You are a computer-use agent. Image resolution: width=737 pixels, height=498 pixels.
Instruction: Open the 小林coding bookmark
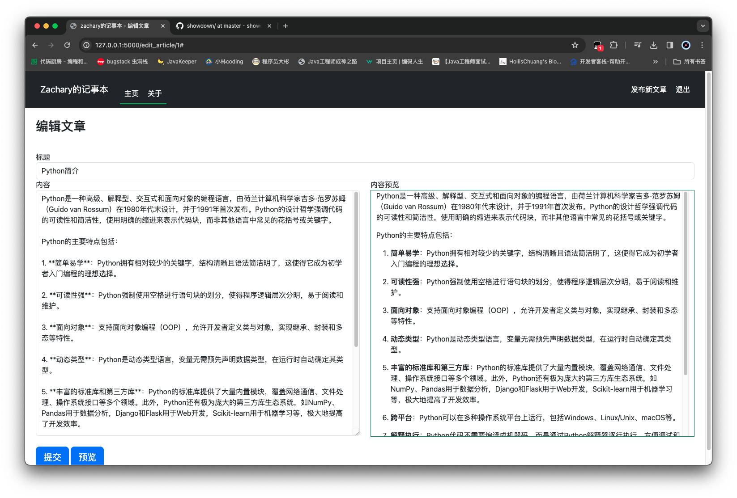tap(224, 62)
